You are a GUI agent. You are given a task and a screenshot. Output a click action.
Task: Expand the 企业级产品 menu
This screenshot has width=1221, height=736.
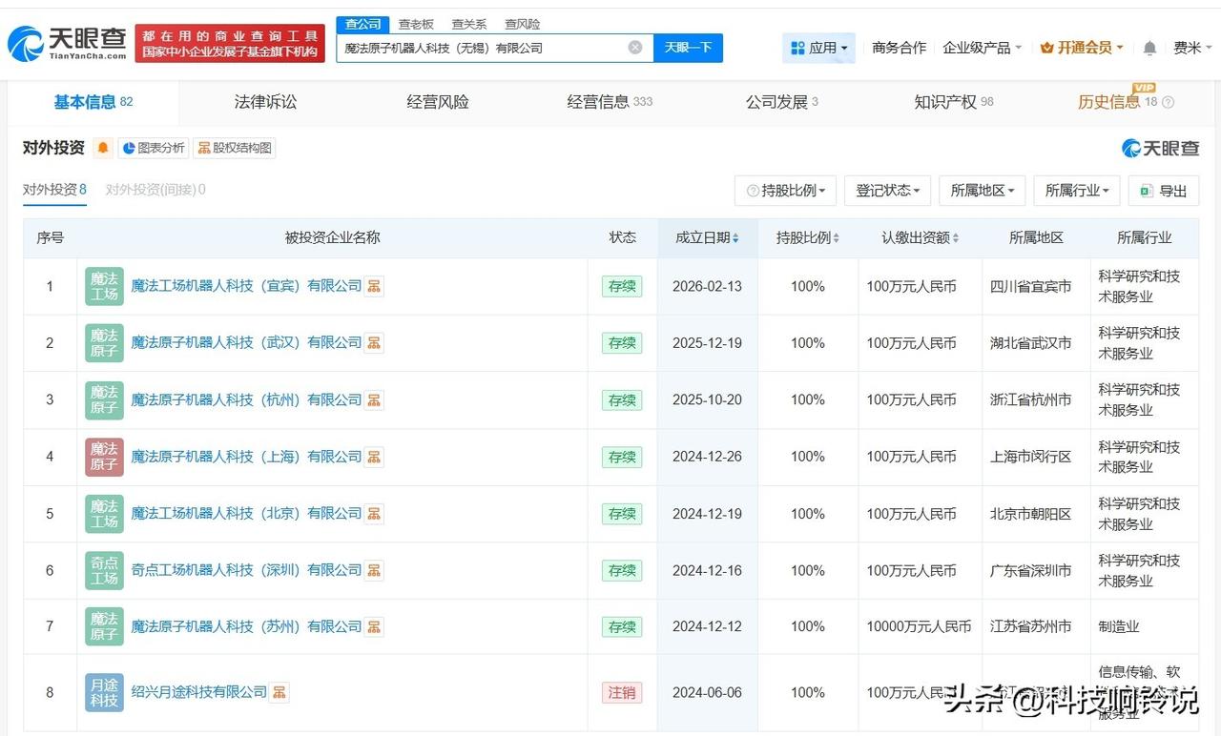tap(982, 48)
